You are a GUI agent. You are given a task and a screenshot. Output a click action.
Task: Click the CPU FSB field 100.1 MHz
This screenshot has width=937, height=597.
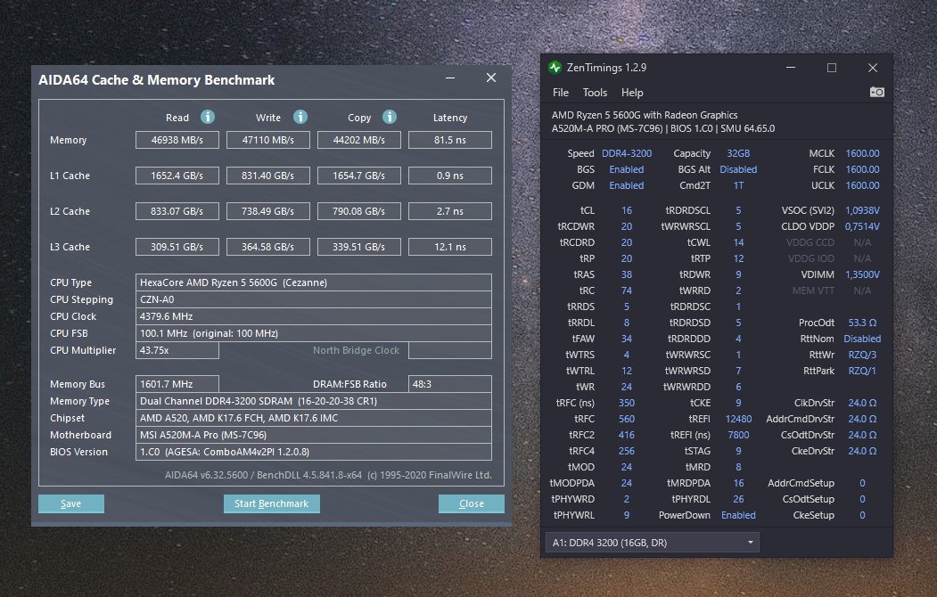point(314,333)
